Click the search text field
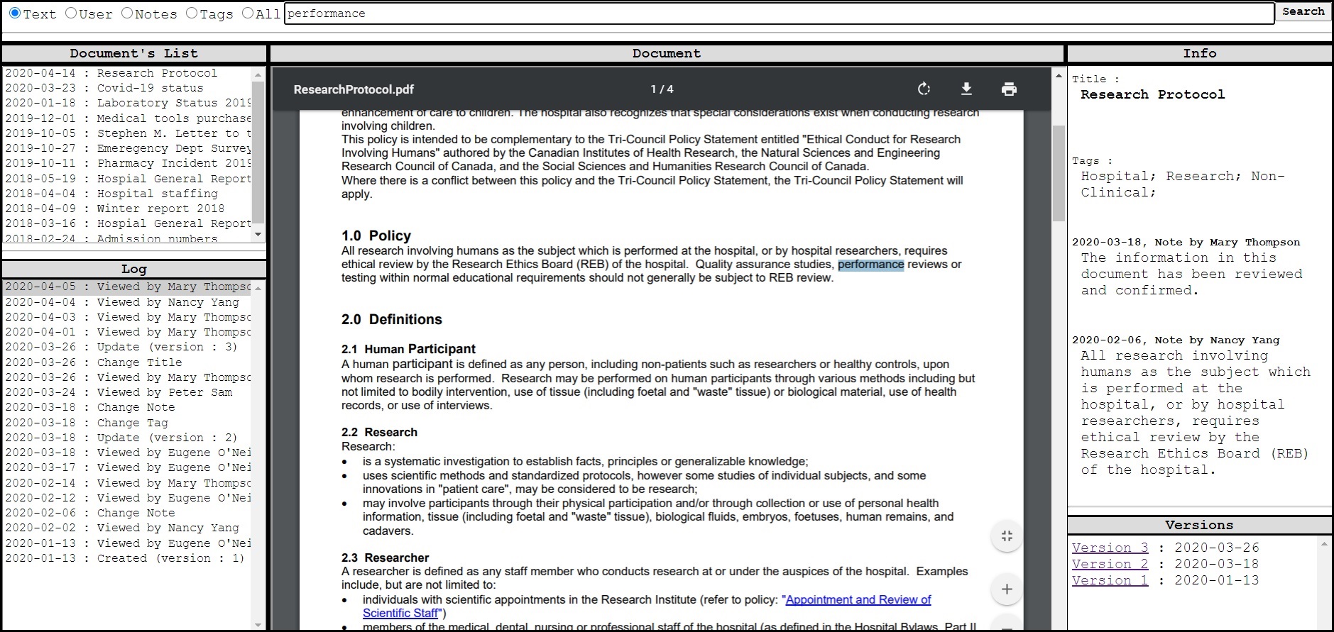This screenshot has height=632, width=1334. coord(779,13)
